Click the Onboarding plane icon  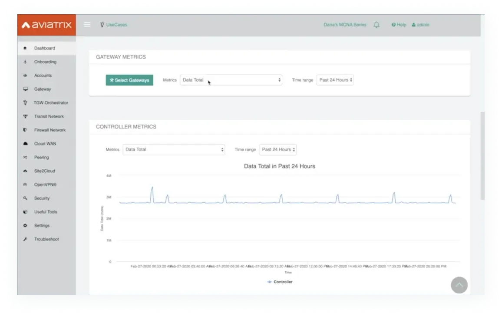click(x=25, y=62)
